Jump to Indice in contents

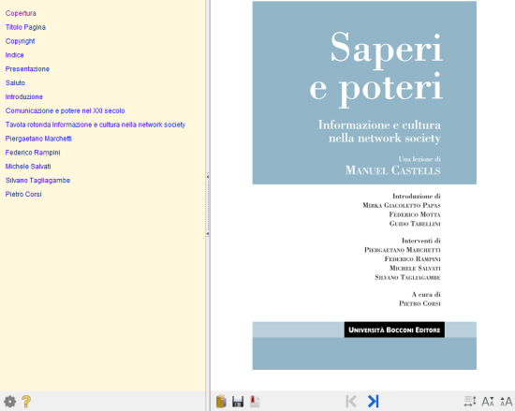coord(14,55)
